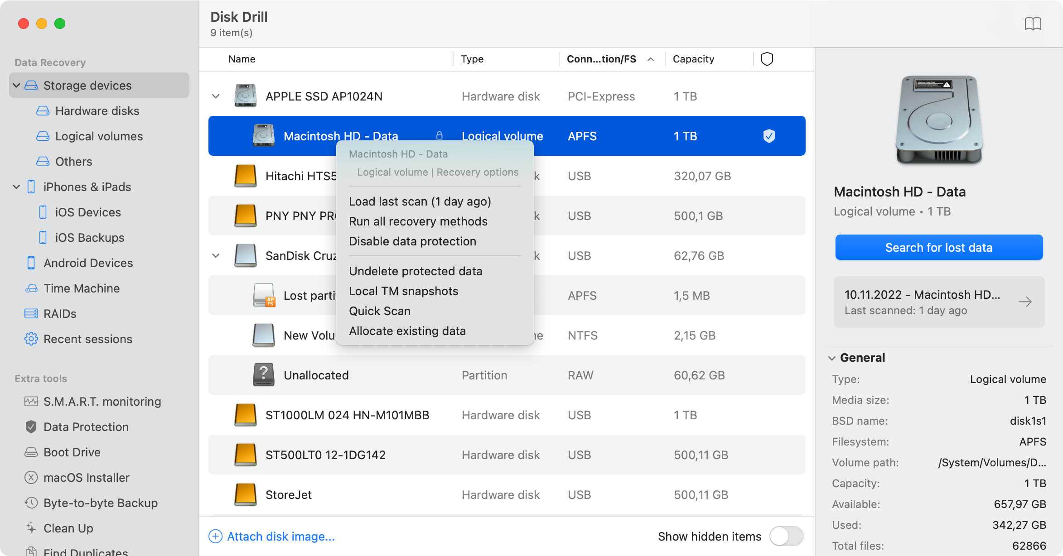
Task: Collapse the General info section
Action: click(831, 358)
